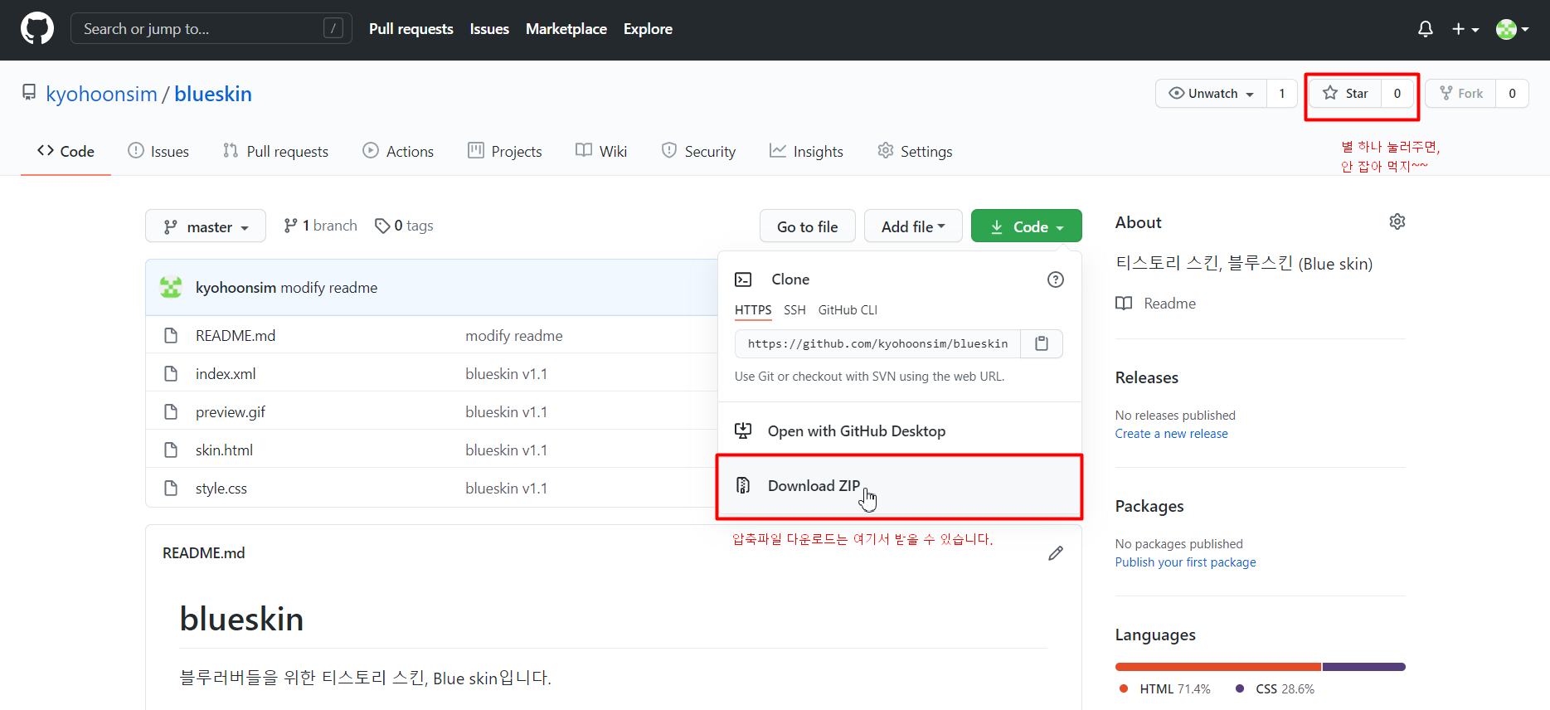
Task: Focus the Search or jump to field
Action: pos(211,29)
